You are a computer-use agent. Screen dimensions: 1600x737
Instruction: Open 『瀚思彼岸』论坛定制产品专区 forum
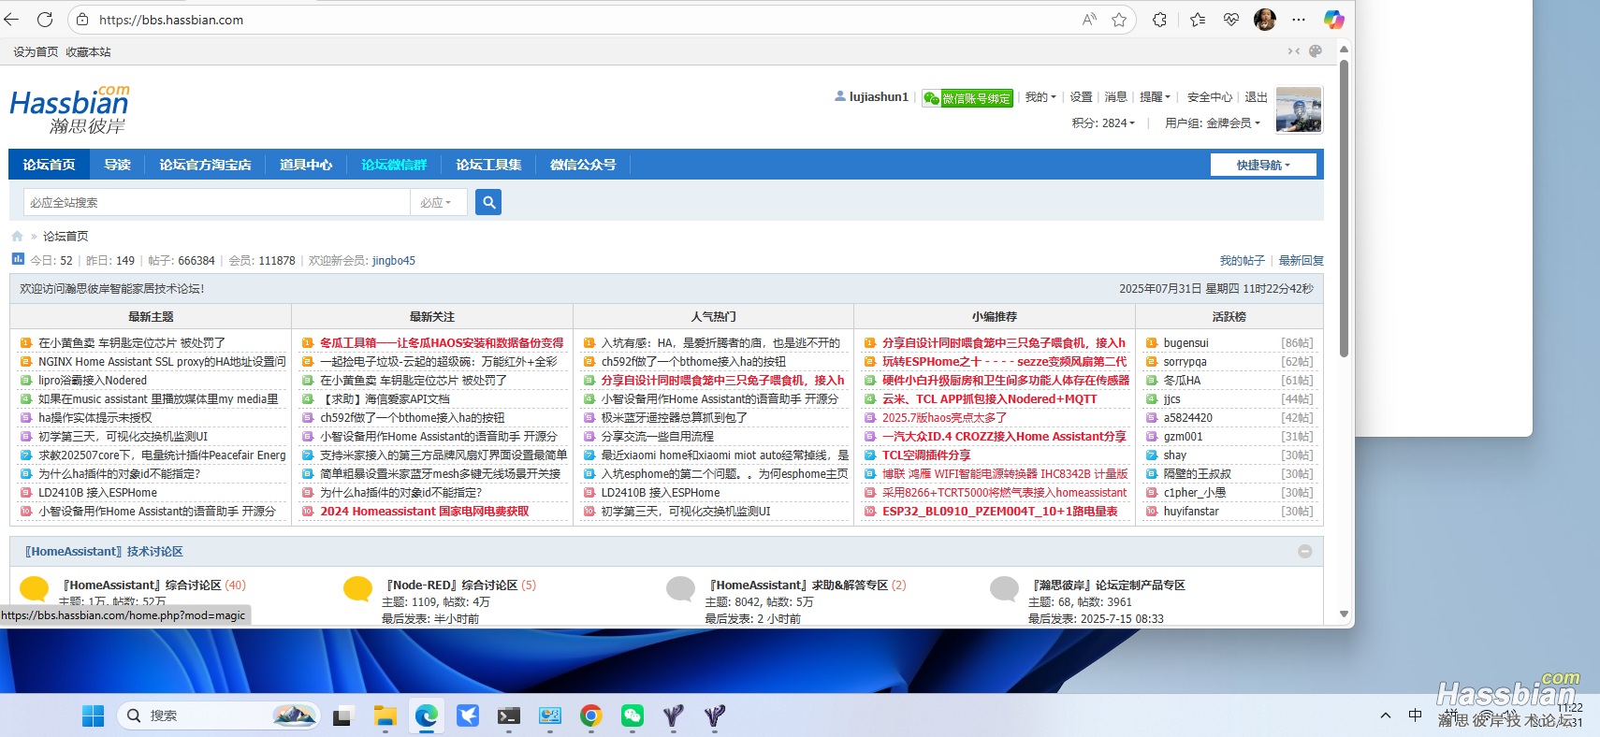coord(1108,585)
